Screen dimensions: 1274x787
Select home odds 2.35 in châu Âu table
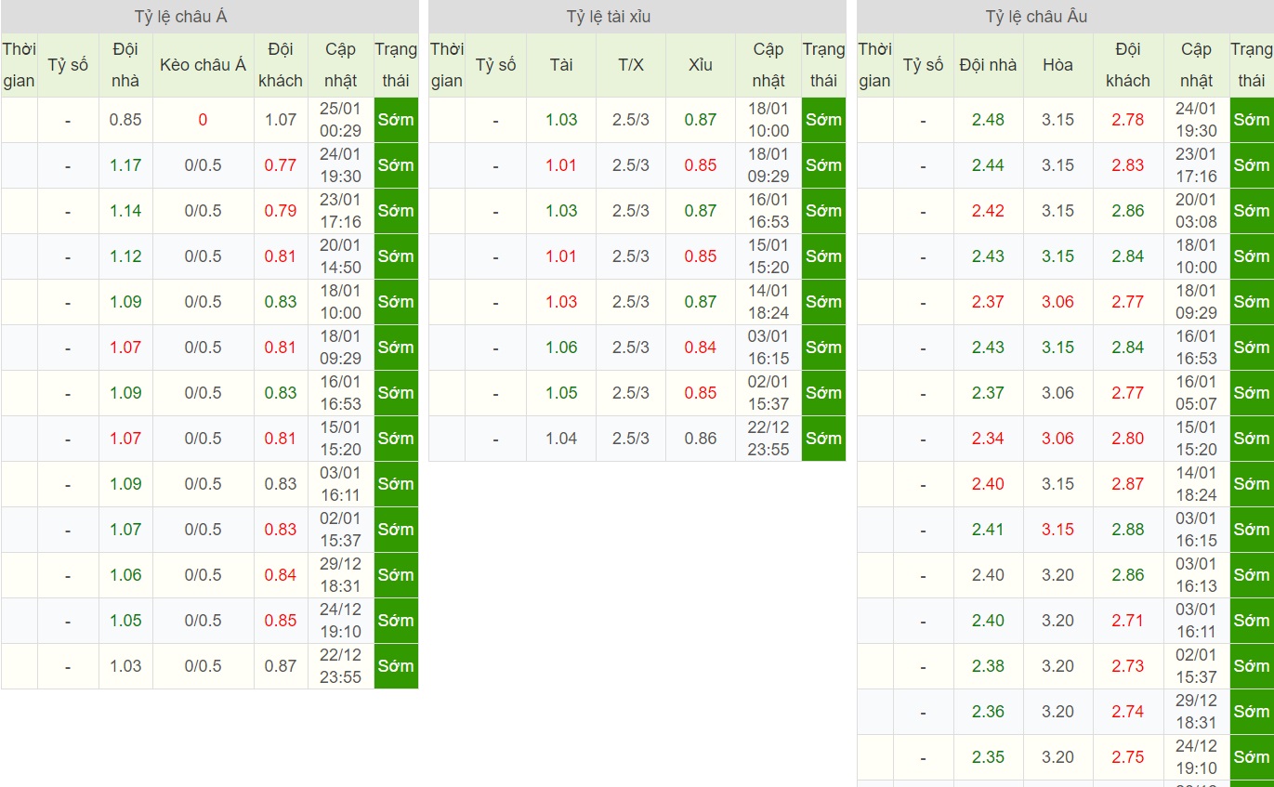click(x=989, y=757)
